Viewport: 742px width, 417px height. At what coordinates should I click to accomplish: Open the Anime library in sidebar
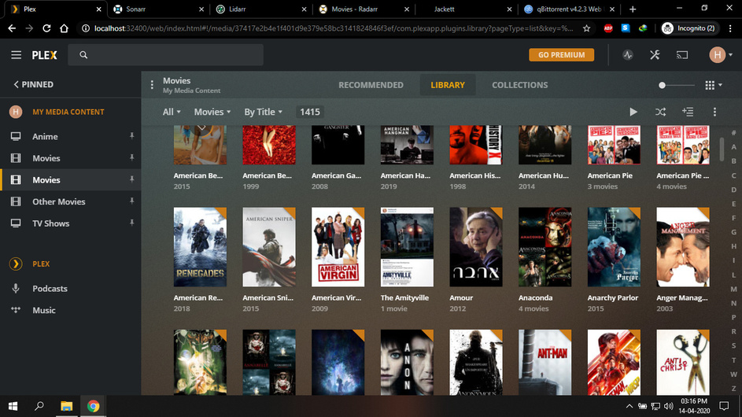point(45,136)
